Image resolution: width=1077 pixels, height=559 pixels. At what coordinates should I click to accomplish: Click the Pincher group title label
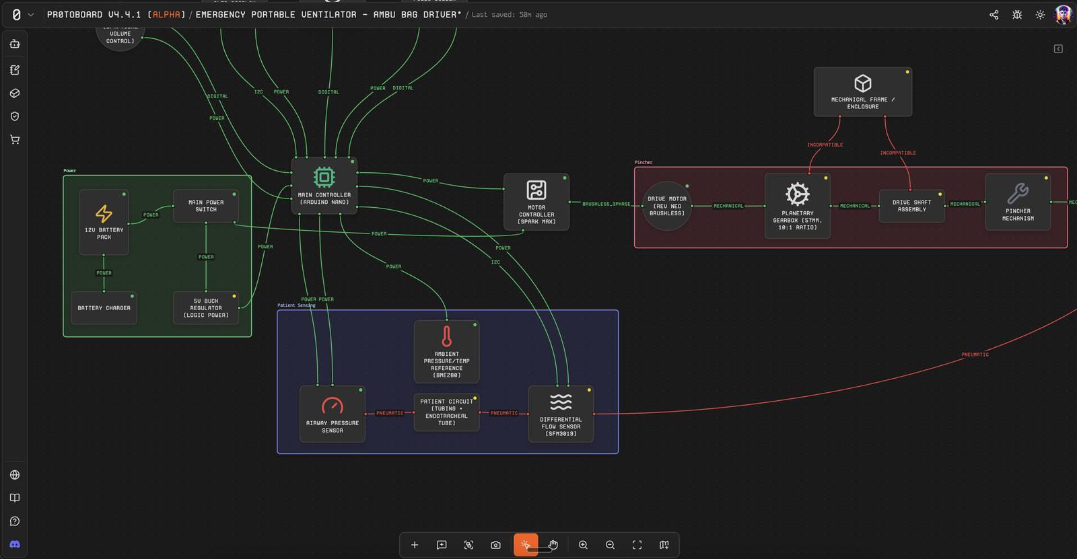[x=644, y=162]
